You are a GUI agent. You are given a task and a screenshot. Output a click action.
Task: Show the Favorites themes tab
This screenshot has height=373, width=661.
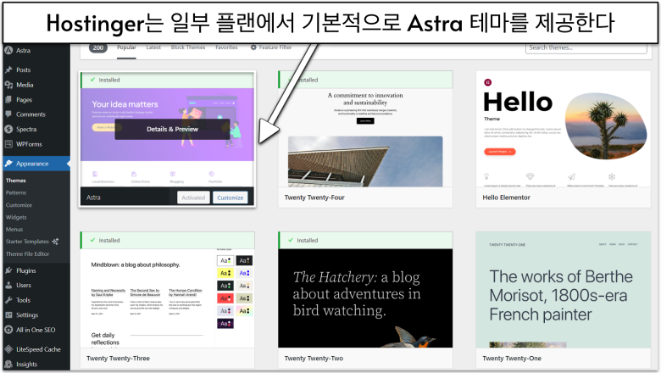click(x=226, y=48)
